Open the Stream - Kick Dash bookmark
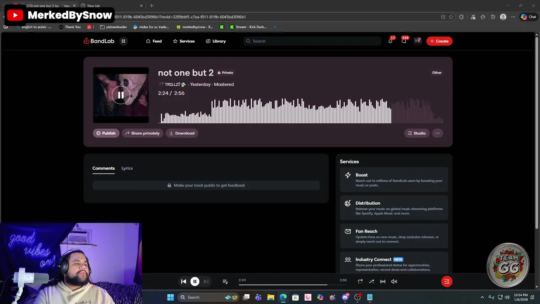Screen dimensions: 540x304 248,27
